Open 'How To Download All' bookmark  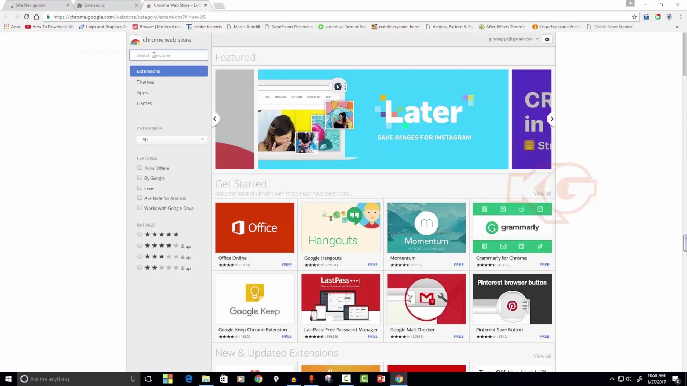click(x=49, y=27)
